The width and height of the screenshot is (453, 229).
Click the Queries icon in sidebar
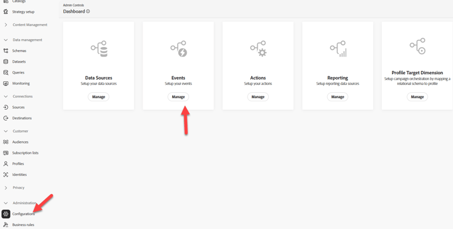tap(5, 72)
